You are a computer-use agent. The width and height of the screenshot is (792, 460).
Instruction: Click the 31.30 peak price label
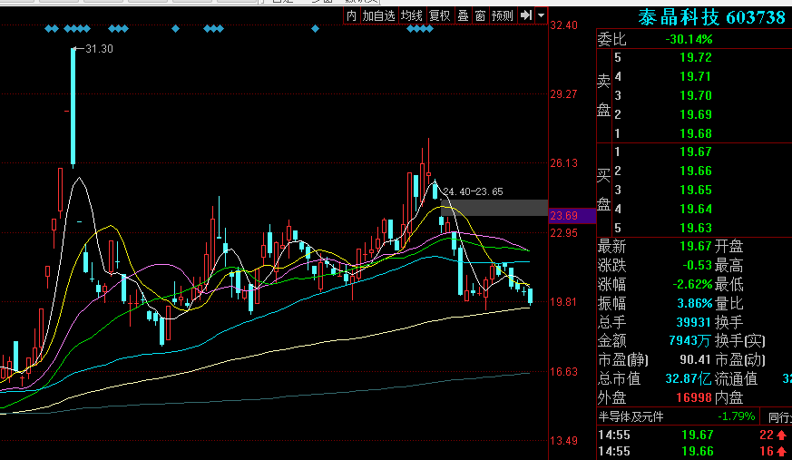tap(98, 49)
